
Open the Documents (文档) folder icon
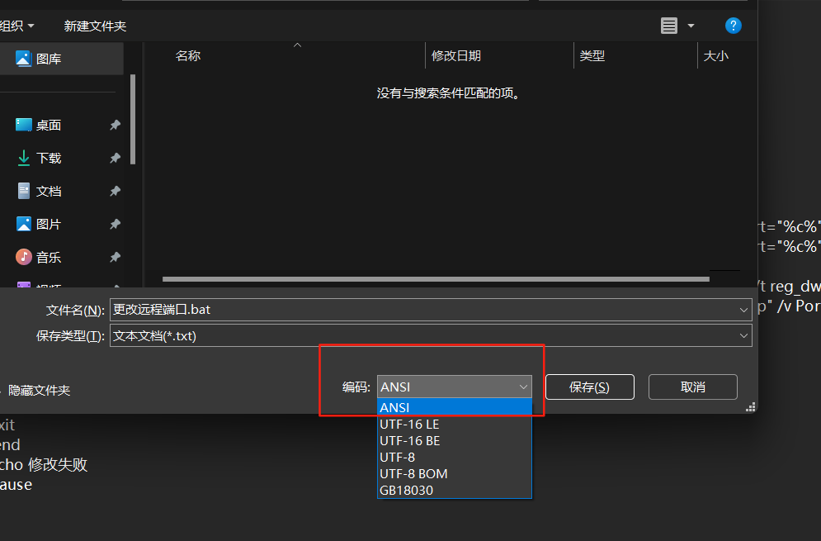[x=23, y=191]
